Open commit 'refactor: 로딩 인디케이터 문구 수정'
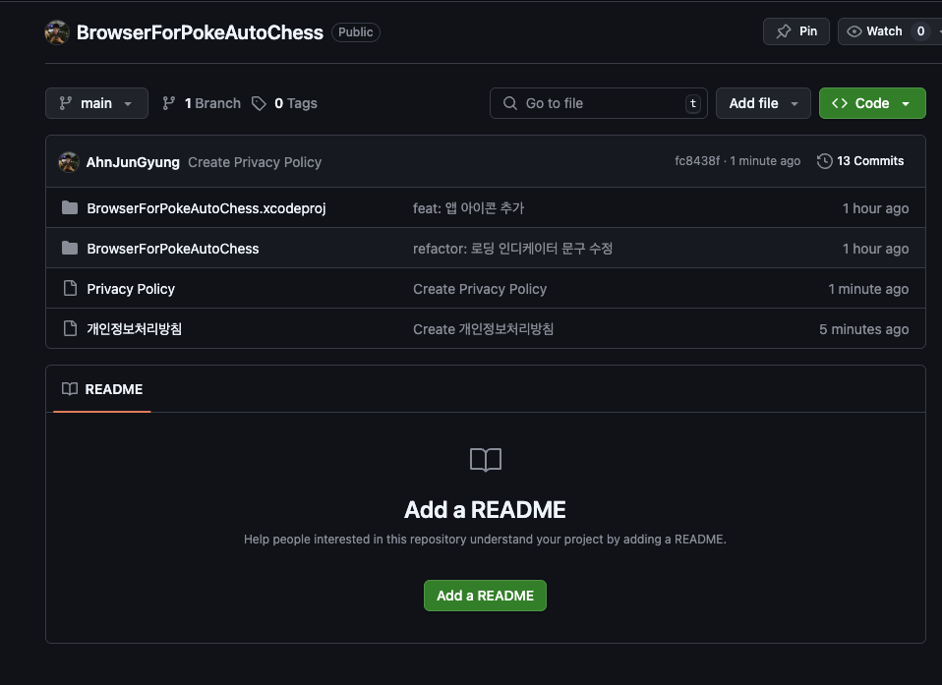This screenshot has width=942, height=685. click(x=513, y=249)
